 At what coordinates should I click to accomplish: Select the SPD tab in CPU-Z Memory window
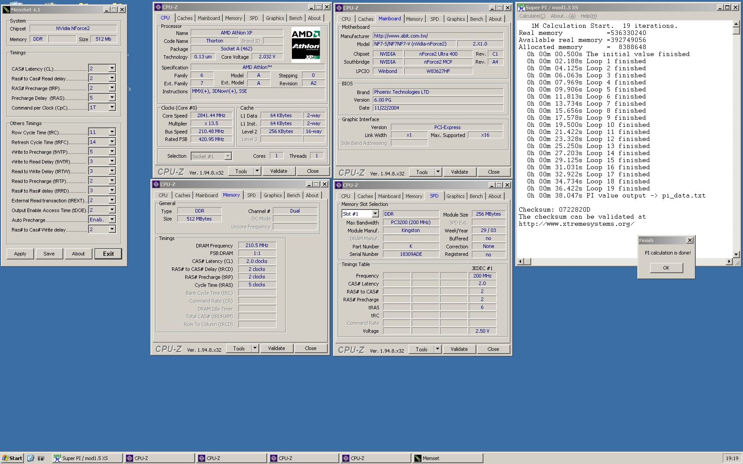pyautogui.click(x=251, y=195)
